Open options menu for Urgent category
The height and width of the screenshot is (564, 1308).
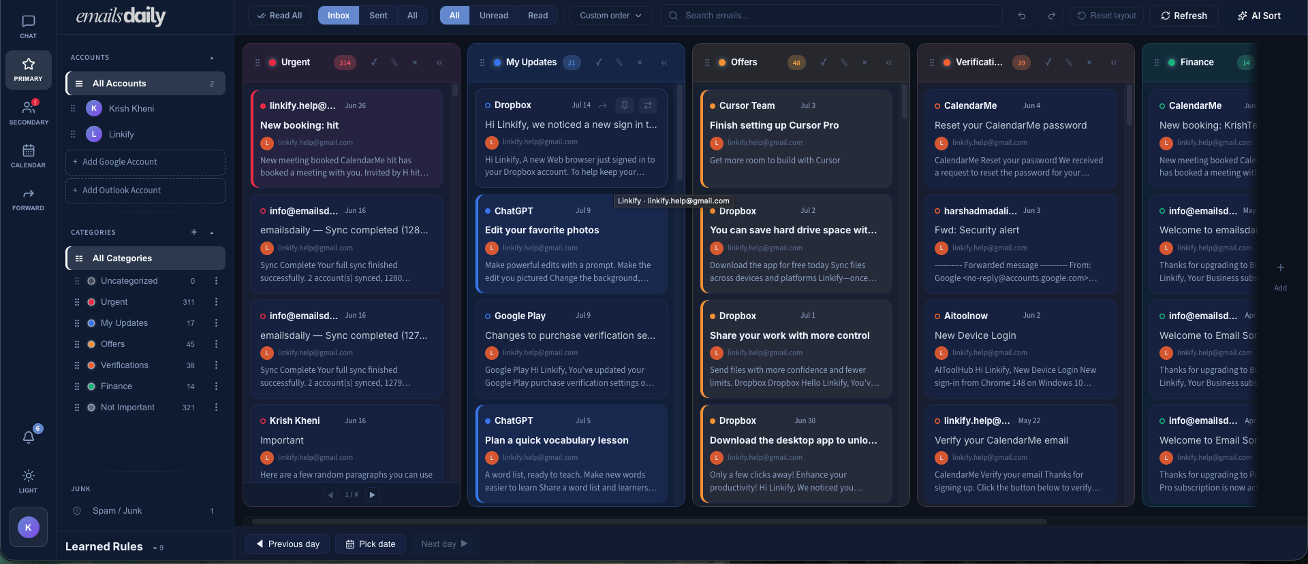pos(216,302)
